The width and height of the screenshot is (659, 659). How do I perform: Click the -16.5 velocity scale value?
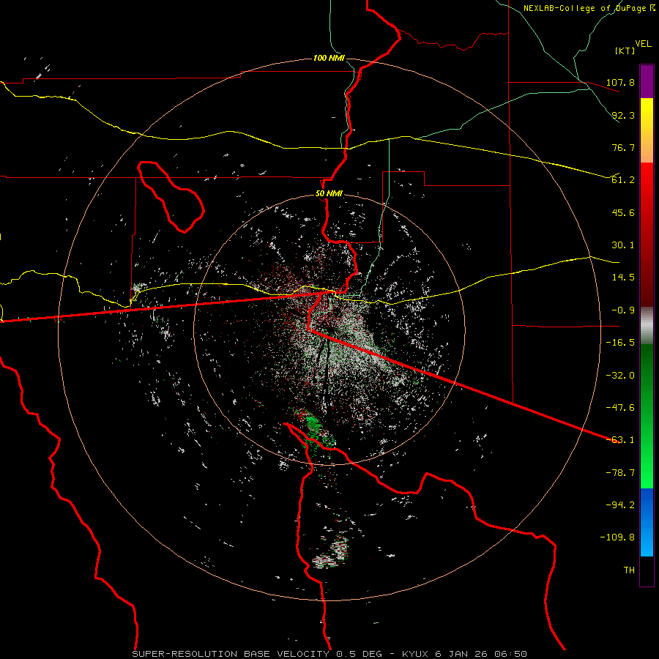click(x=620, y=343)
